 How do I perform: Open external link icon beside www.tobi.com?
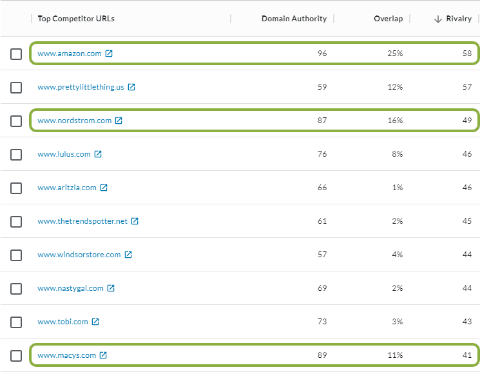pyautogui.click(x=95, y=322)
